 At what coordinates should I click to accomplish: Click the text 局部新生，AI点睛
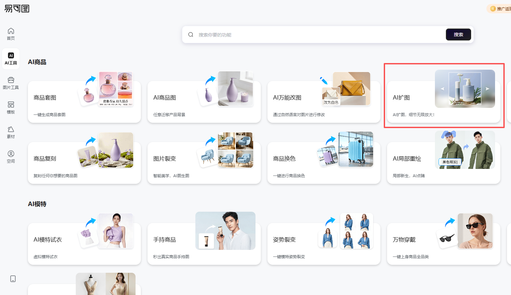pyautogui.click(x=409, y=176)
